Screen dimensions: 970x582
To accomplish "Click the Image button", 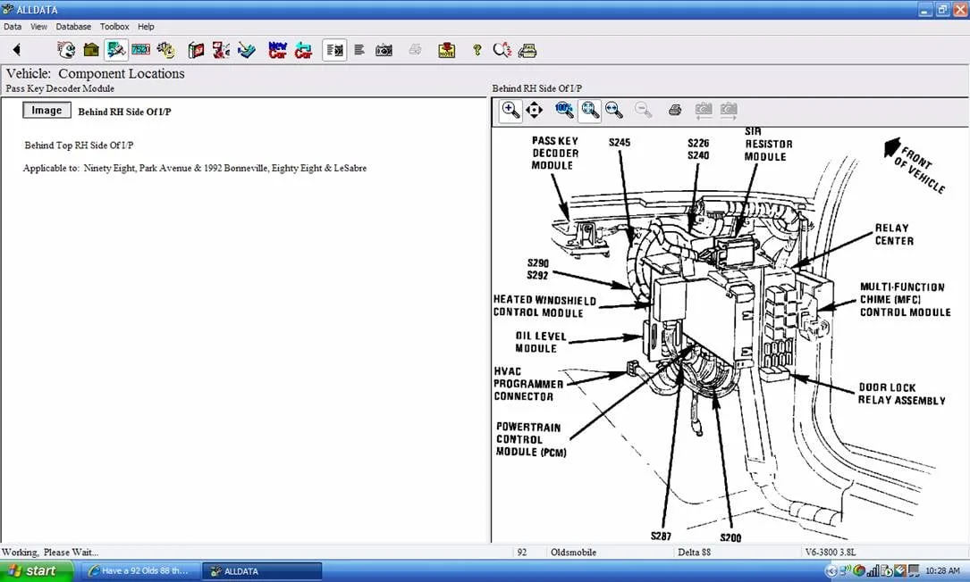I will 46,110.
